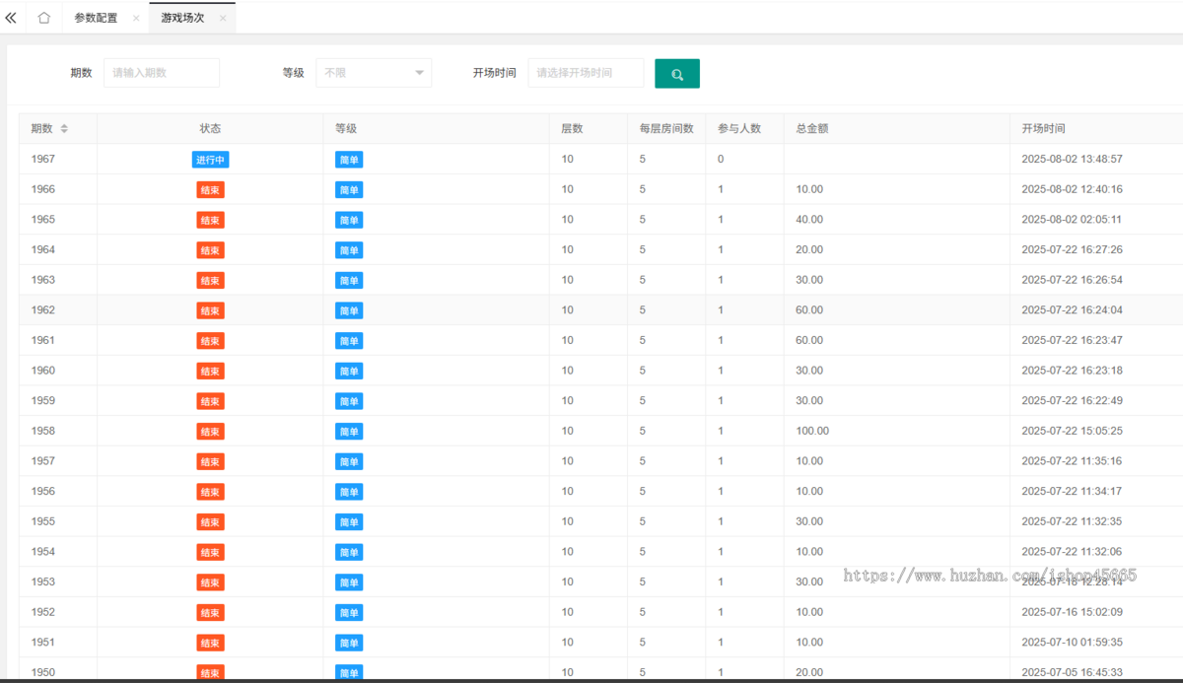1183x683 pixels.
Task: Select period cell 1960
Action: (x=43, y=371)
